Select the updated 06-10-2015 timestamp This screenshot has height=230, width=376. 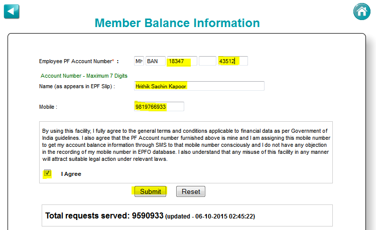[x=210, y=216]
